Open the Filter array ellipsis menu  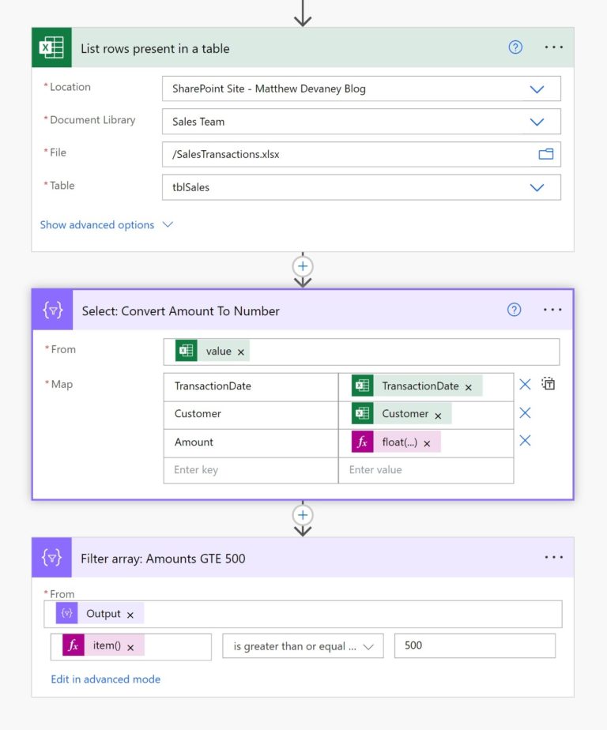tap(552, 557)
